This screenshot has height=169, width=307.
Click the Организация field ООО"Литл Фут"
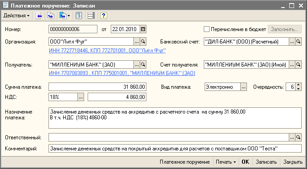point(91,42)
